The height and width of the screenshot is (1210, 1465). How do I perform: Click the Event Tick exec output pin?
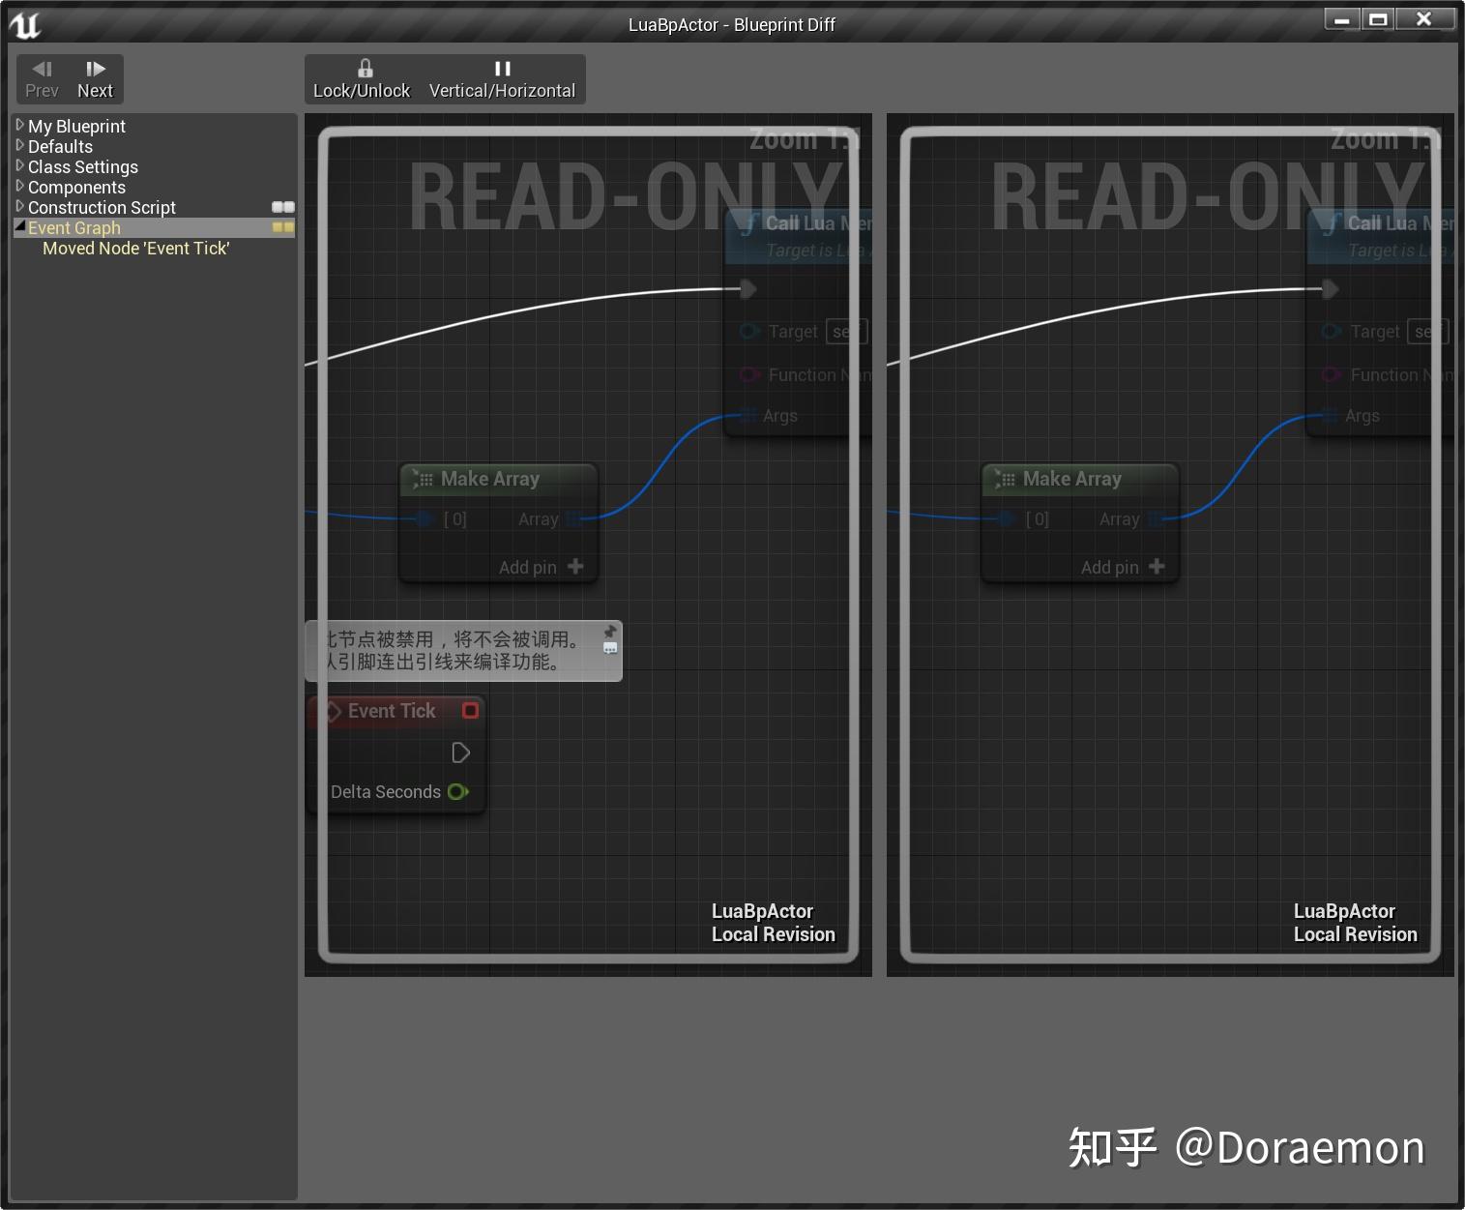point(461,752)
